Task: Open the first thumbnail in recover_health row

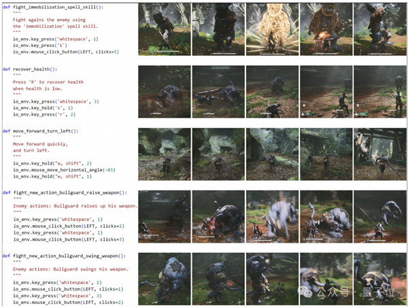Action: 165,92
